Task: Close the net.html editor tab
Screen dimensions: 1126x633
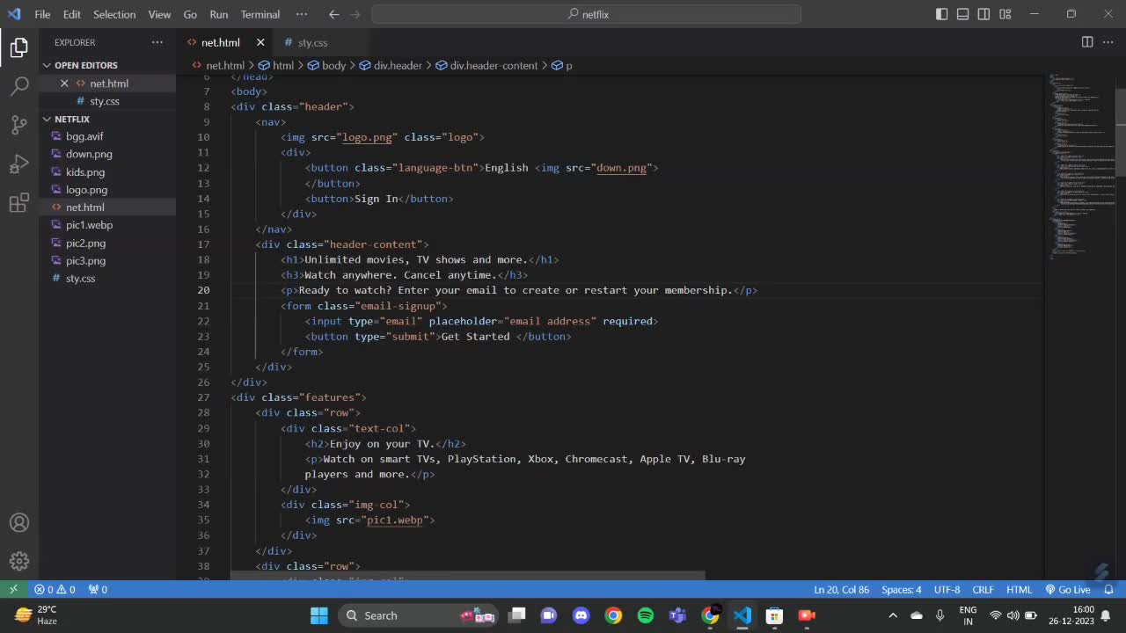Action: tap(260, 42)
